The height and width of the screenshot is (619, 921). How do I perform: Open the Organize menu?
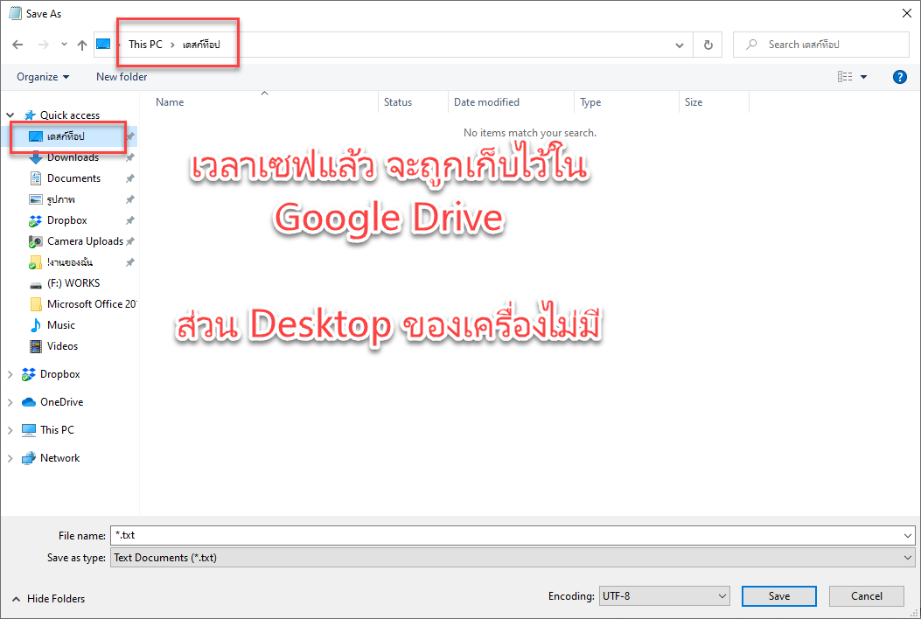[x=43, y=77]
